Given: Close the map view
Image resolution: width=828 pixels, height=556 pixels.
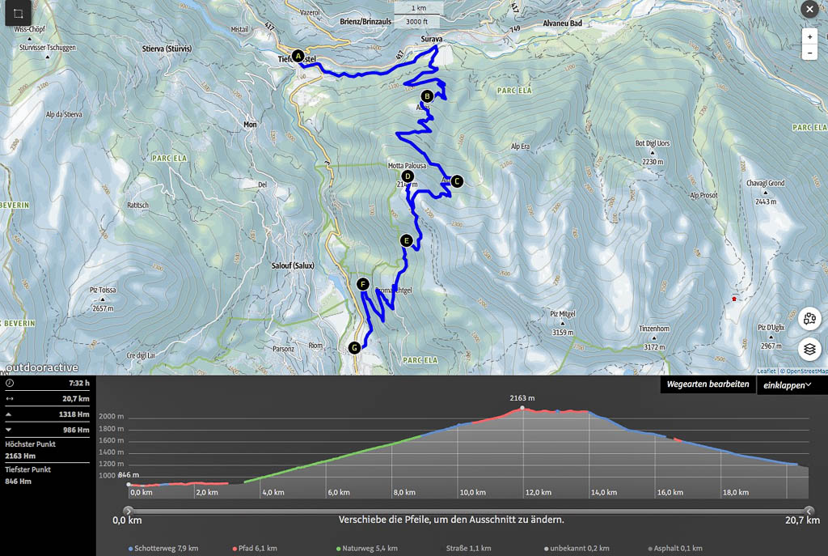Looking at the screenshot, I should pos(809,9).
